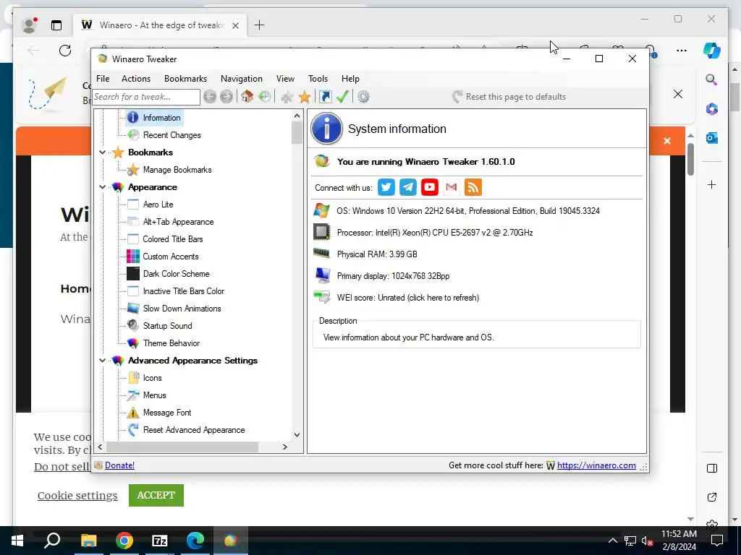This screenshot has height=555, width=741.
Task: Launch Chrome from the taskbar
Action: (124, 541)
